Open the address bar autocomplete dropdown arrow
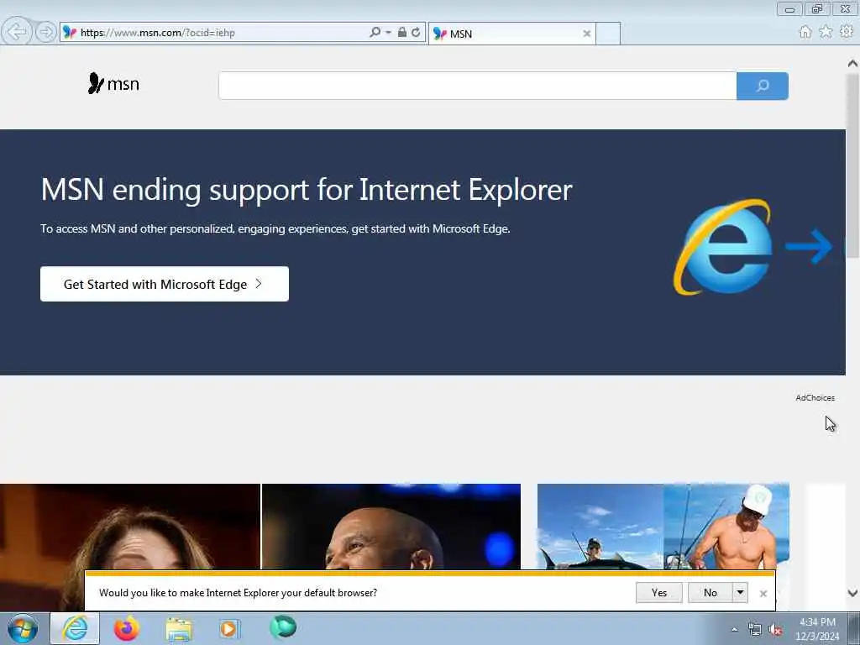The height and width of the screenshot is (645, 860). pos(388,33)
